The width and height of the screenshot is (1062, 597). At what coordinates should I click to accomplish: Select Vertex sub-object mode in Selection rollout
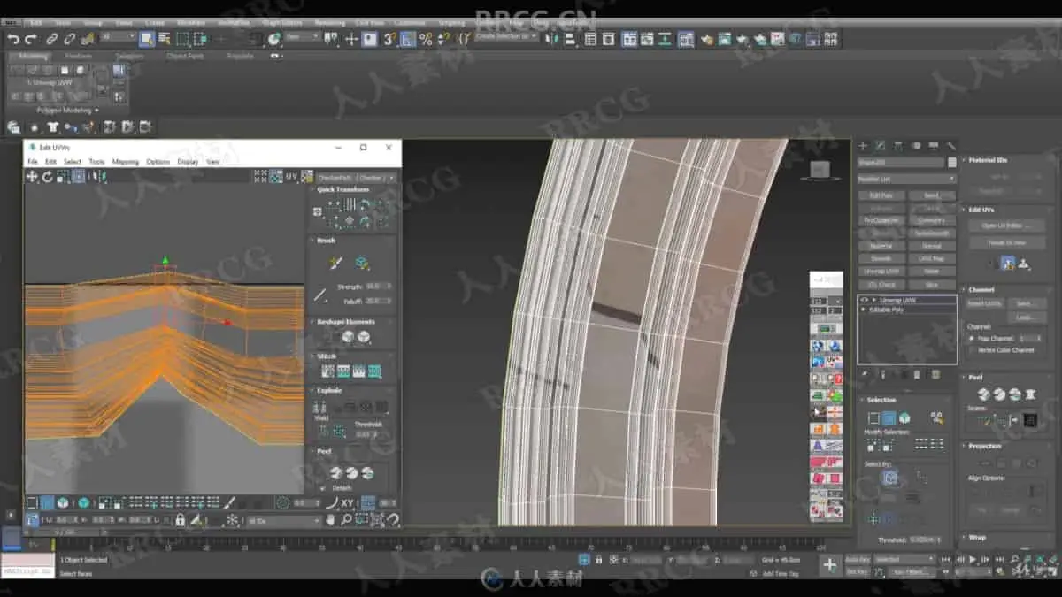873,417
